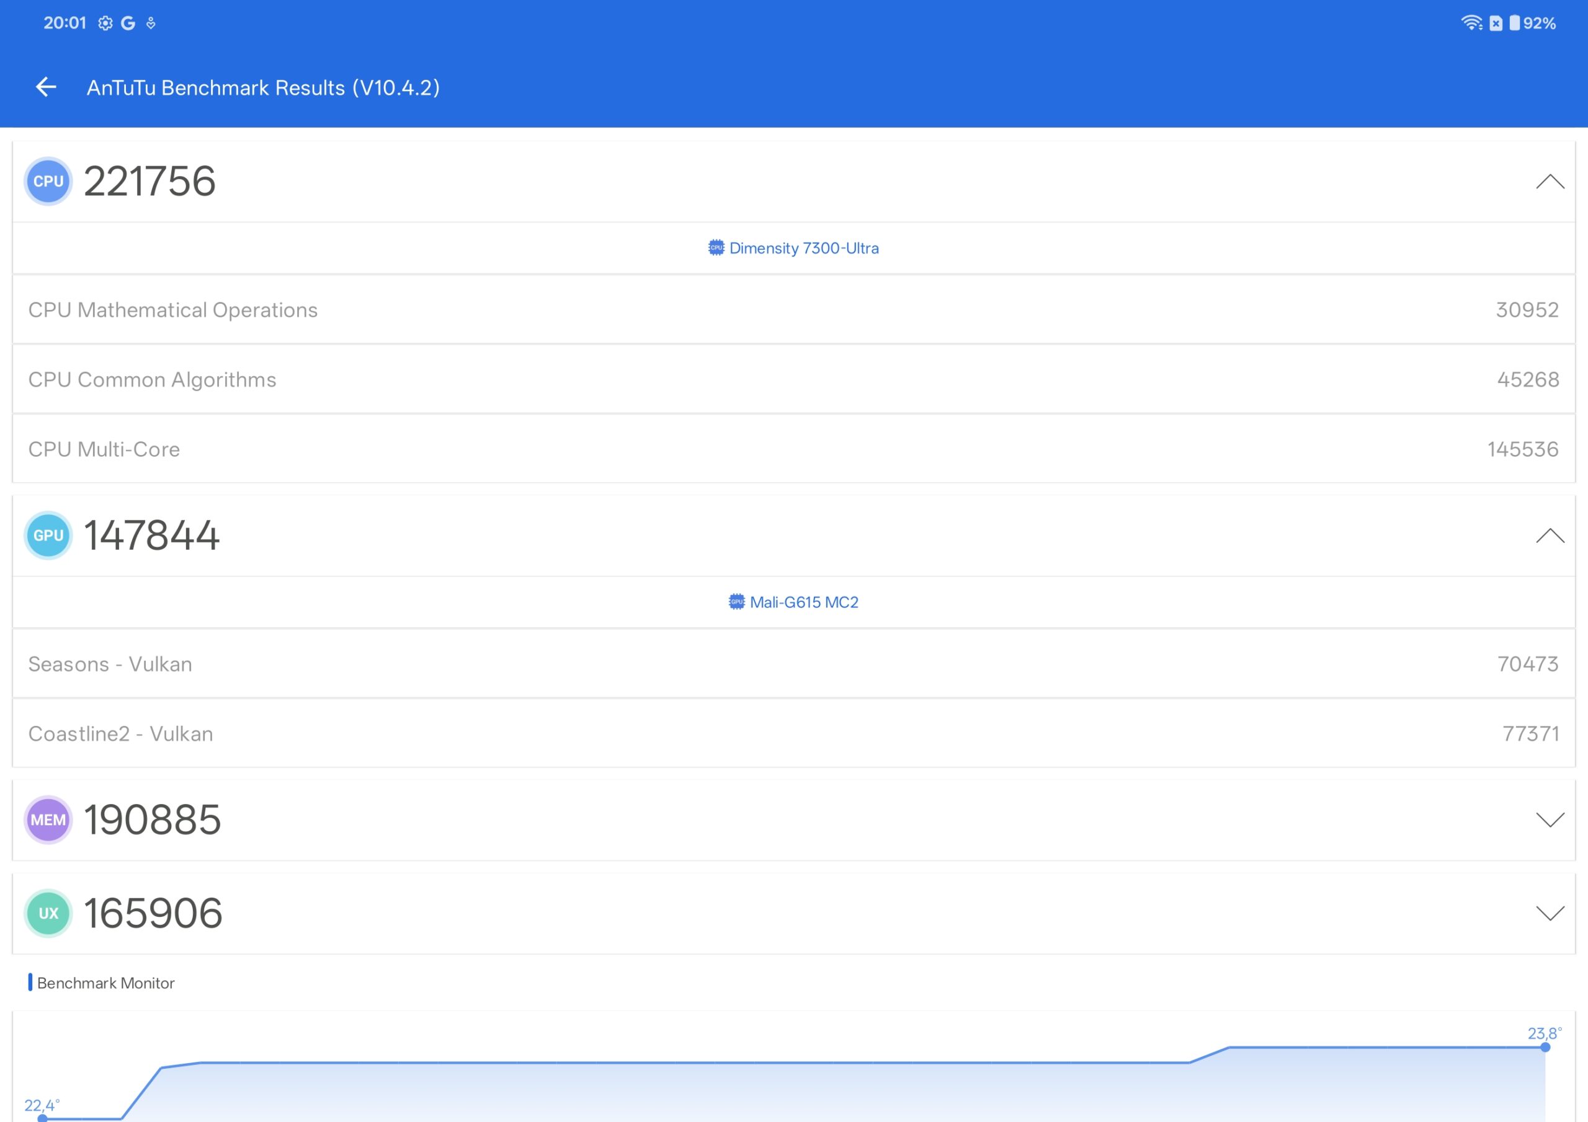Expand the UX score section
This screenshot has width=1588, height=1122.
(x=1550, y=913)
